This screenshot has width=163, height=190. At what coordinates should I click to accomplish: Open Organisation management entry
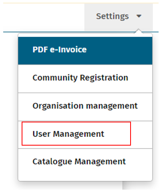point(85,107)
